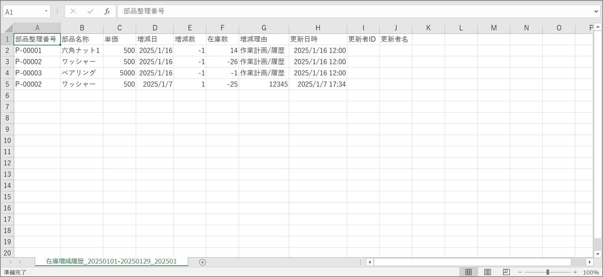Image resolution: width=603 pixels, height=277 pixels.
Task: Select column G header
Action: coord(264,28)
